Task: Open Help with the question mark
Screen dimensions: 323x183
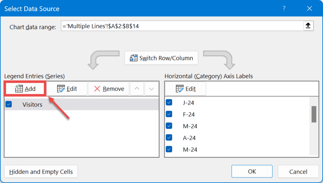Action: click(x=284, y=8)
